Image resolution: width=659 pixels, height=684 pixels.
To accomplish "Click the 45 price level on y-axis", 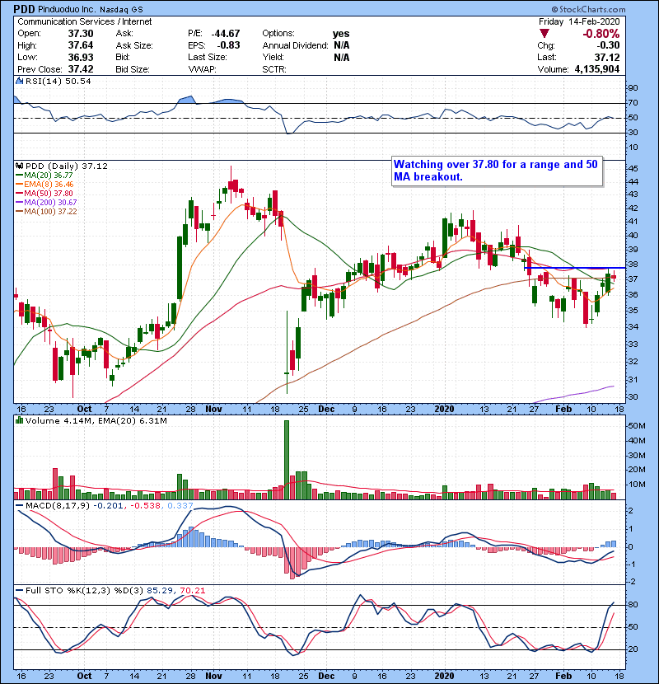I will (633, 169).
